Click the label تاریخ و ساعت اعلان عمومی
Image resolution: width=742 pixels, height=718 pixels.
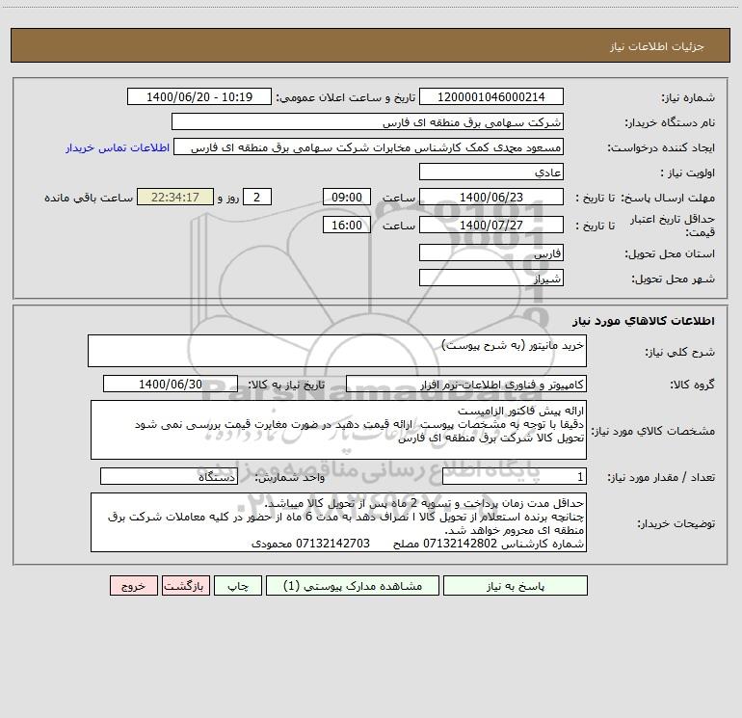point(345,97)
